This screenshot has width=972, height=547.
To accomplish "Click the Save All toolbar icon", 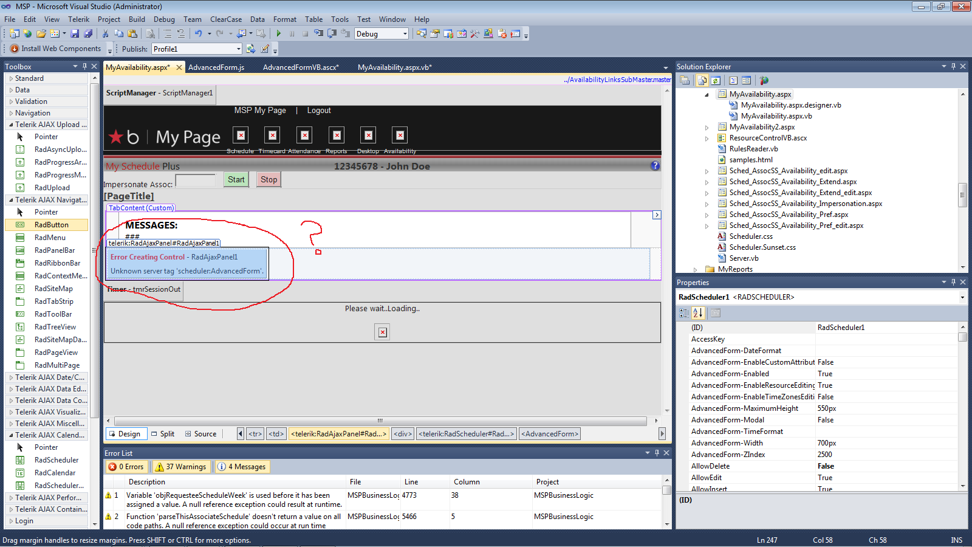I will [88, 34].
